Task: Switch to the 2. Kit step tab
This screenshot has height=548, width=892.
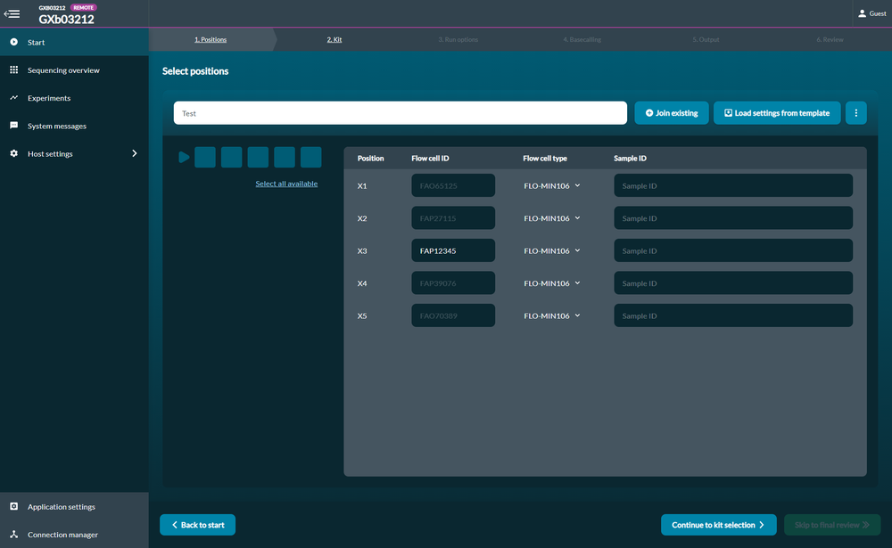Action: point(334,39)
